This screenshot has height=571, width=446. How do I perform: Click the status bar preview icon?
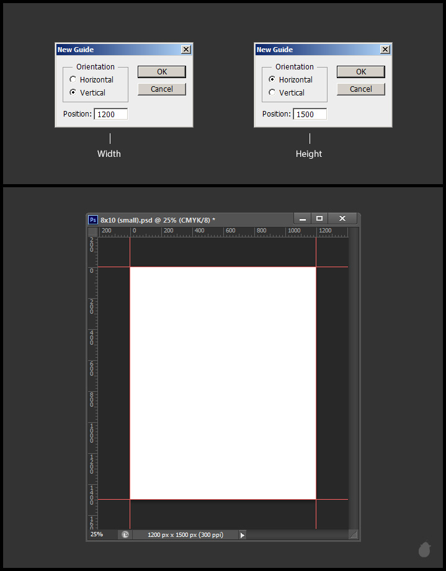pos(125,534)
